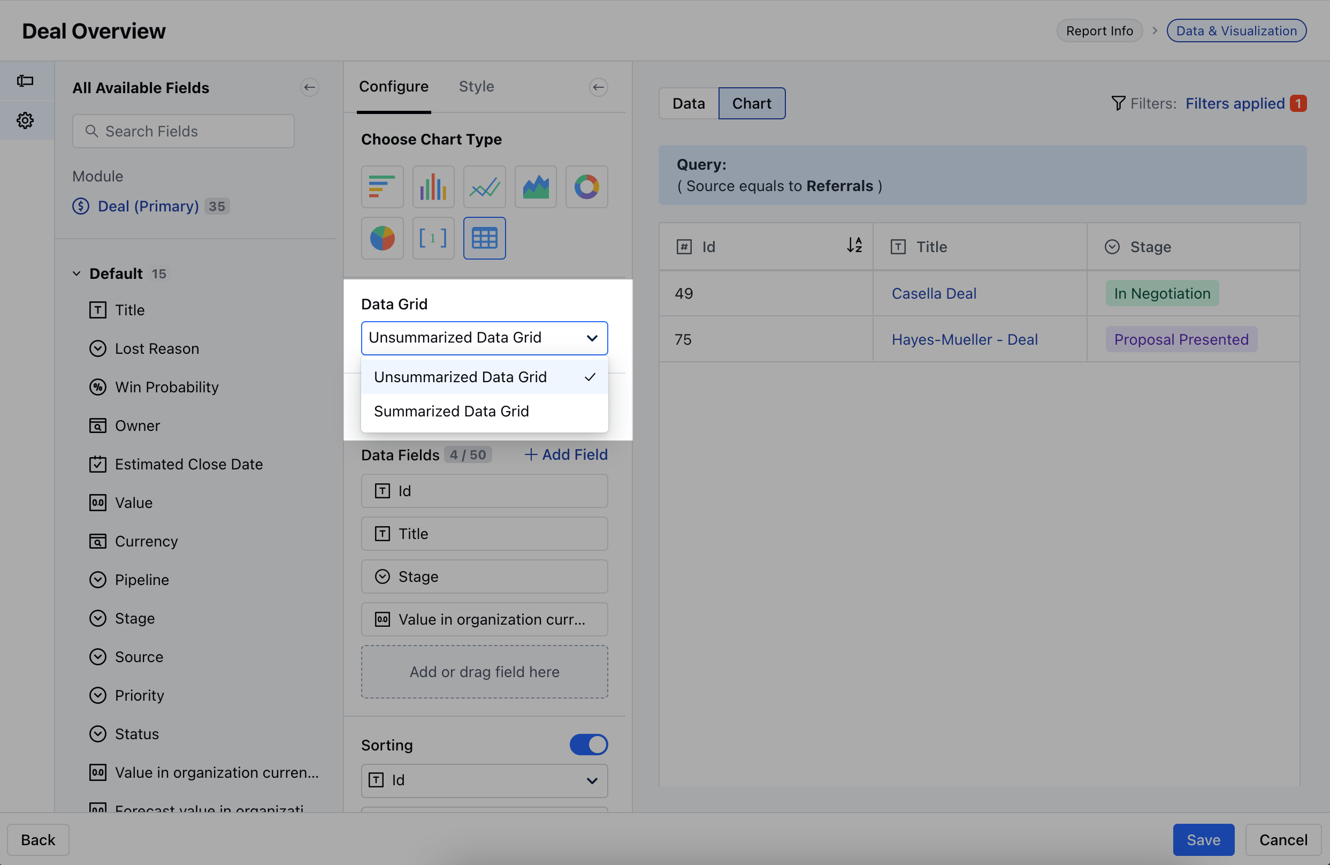Click the In Negotiation stage tag
1330x865 pixels.
1163,293
